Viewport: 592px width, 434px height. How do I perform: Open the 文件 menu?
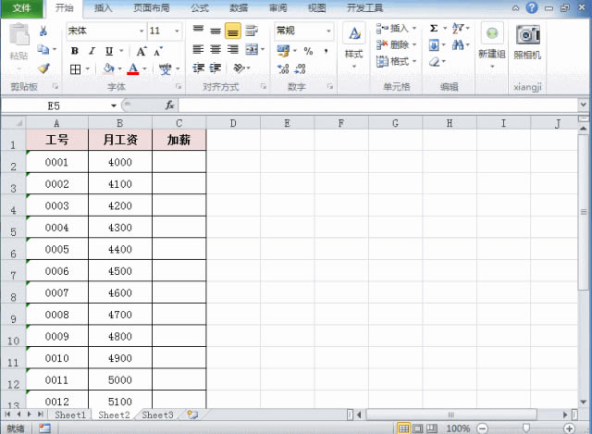click(x=21, y=8)
